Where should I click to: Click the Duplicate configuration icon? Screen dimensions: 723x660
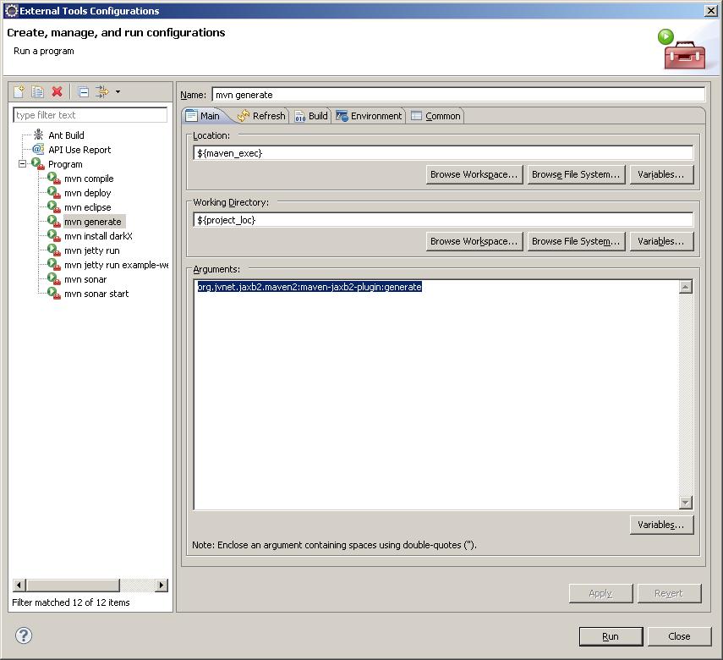(x=38, y=91)
